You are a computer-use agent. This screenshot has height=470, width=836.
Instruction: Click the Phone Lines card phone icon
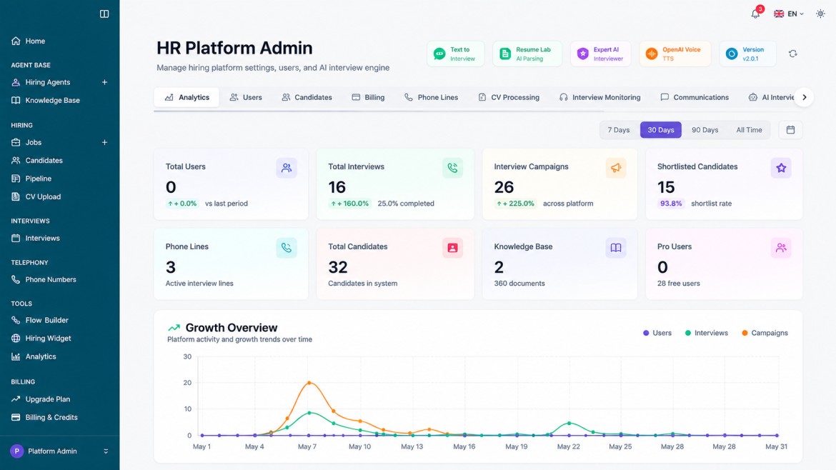pos(287,248)
